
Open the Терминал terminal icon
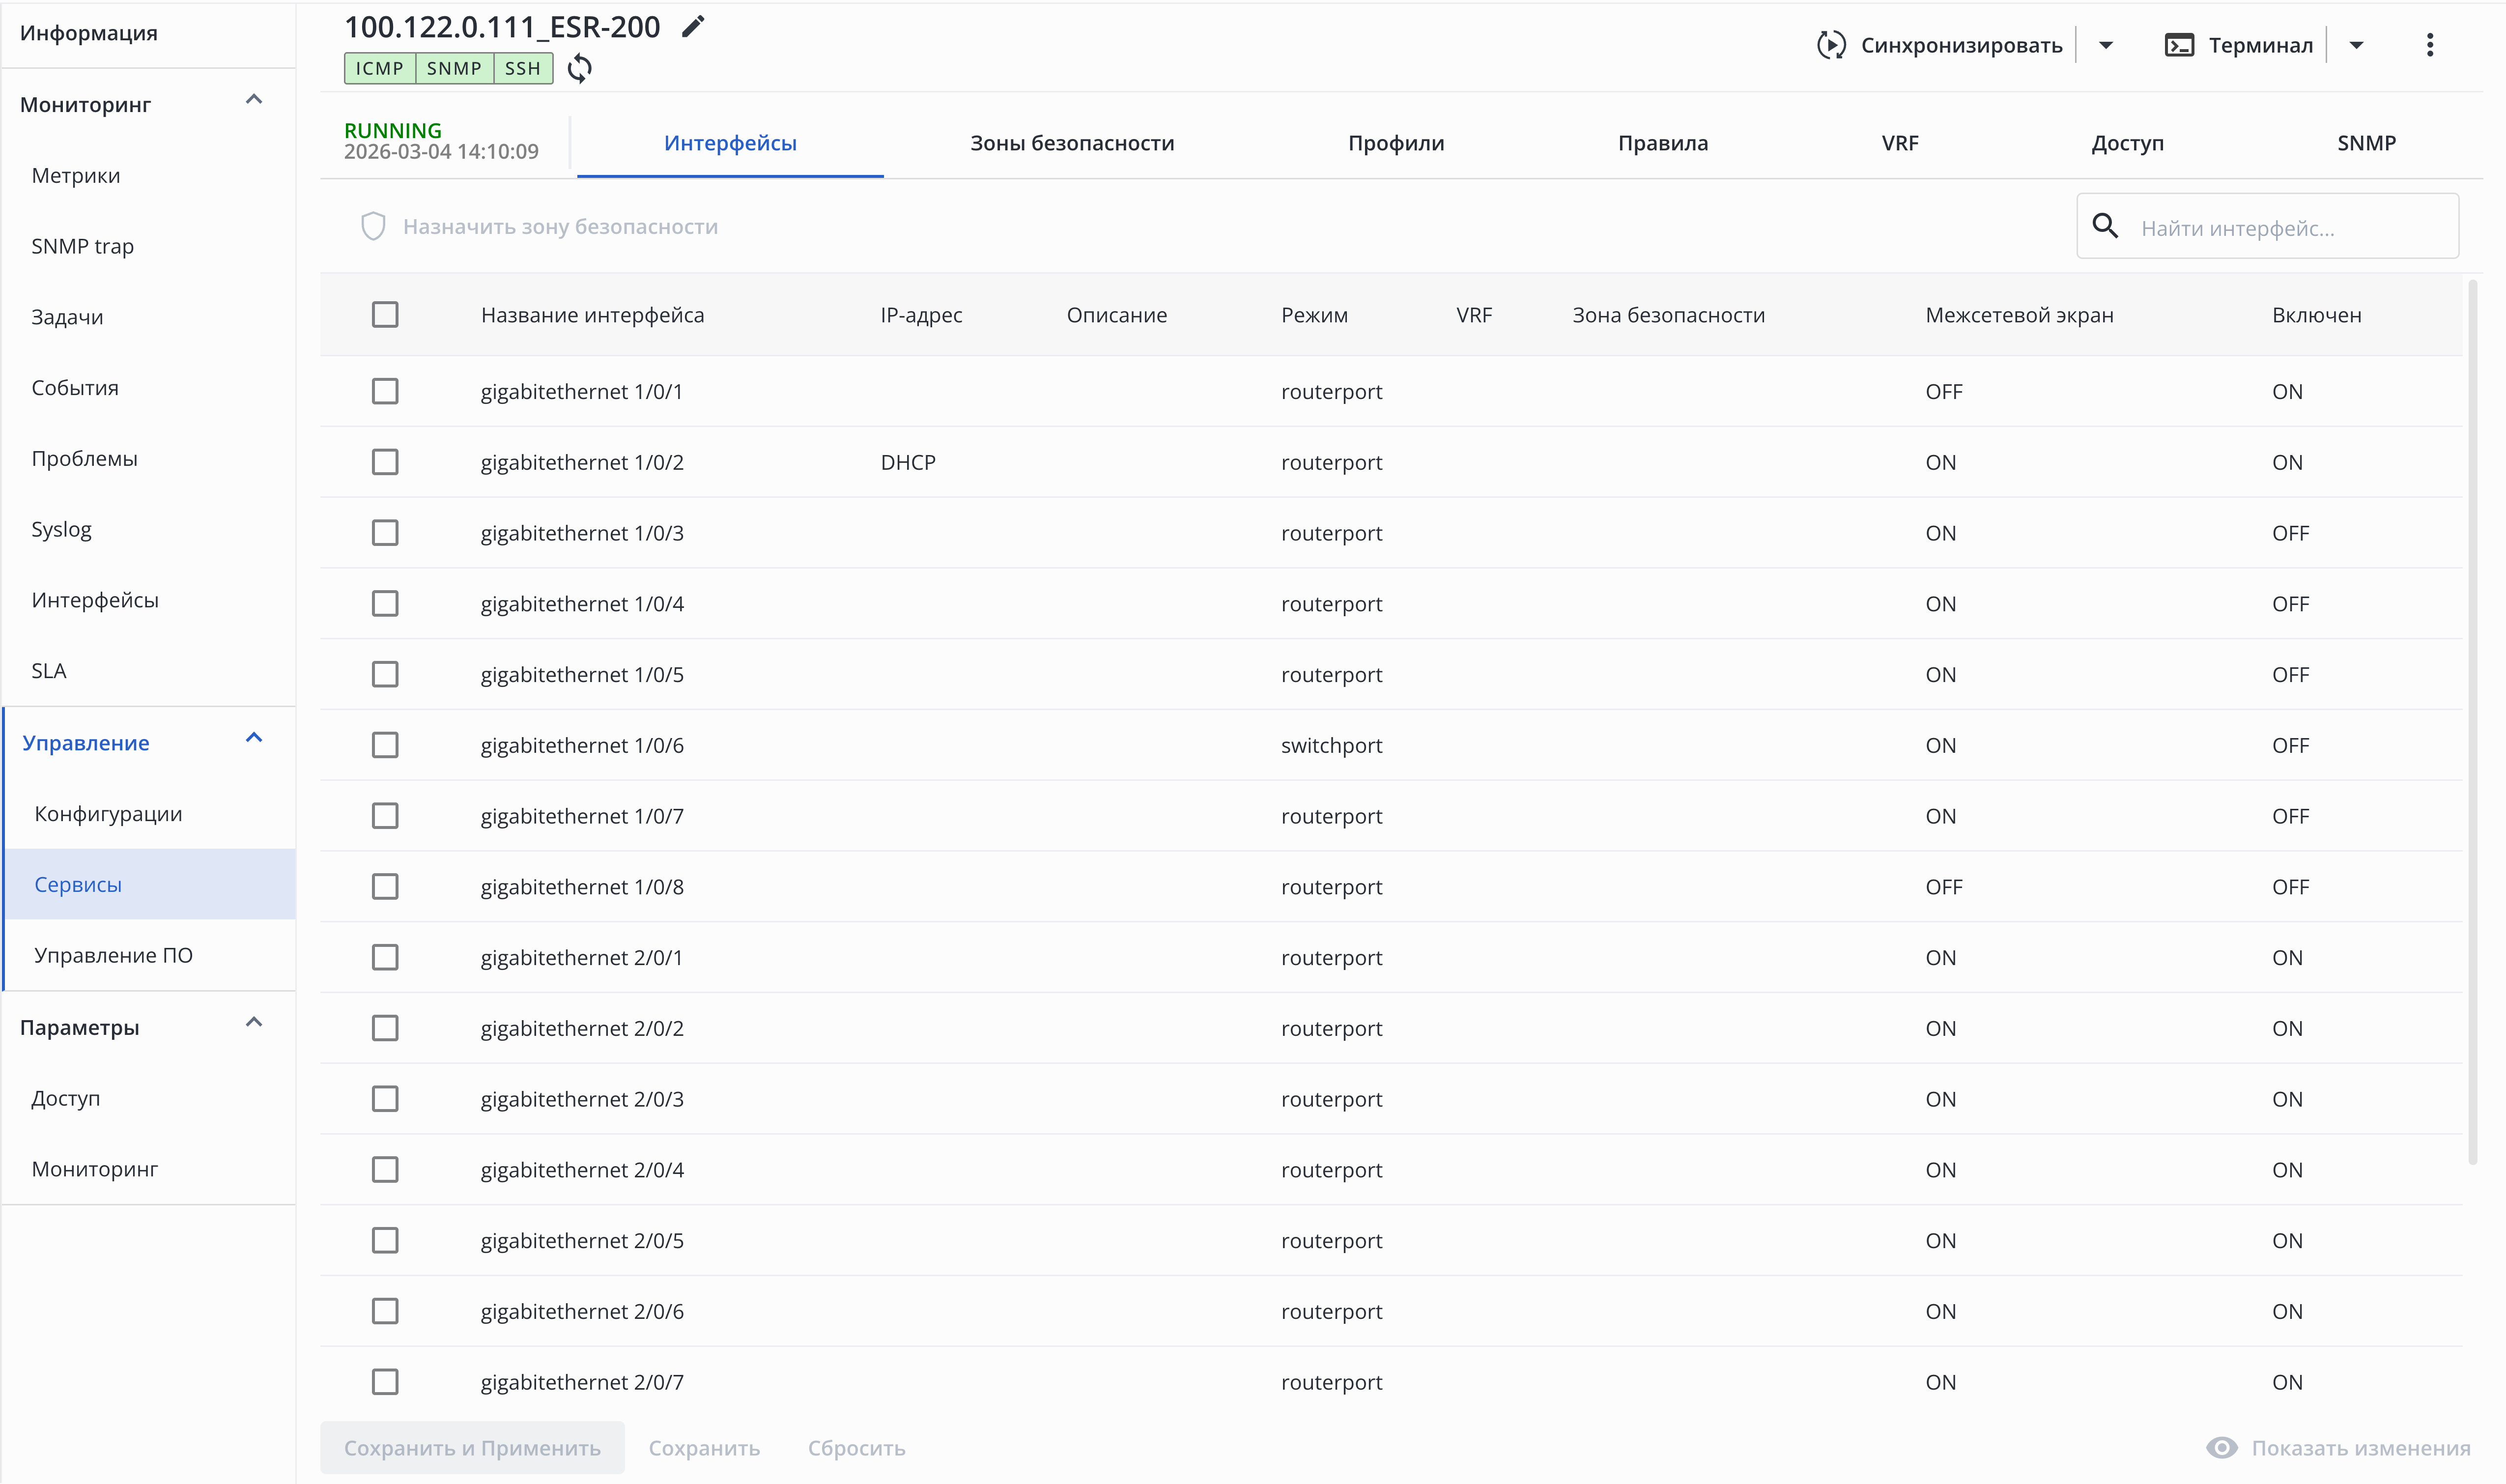coord(2179,45)
